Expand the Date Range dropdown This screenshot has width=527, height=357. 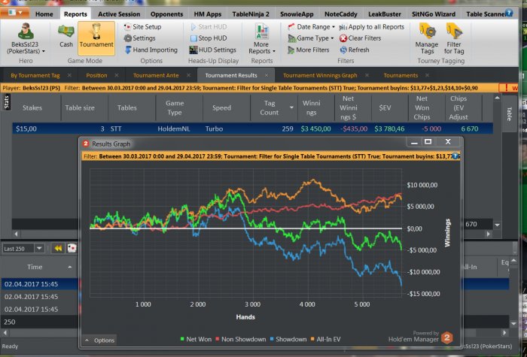pos(312,27)
